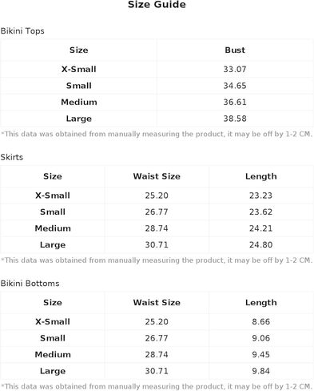Image resolution: width=314 pixels, height=391 pixels.
Task: Select the Bikini Tops section label
Action: coord(22,31)
